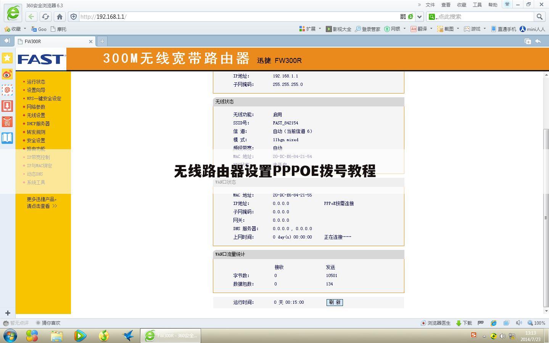The image size is (549, 343).
Task: Open the favorites star sidebar icon
Action: pyautogui.click(x=7, y=58)
